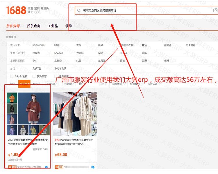
Task: Sort by 成交额 orange button
Action: pos(24,84)
